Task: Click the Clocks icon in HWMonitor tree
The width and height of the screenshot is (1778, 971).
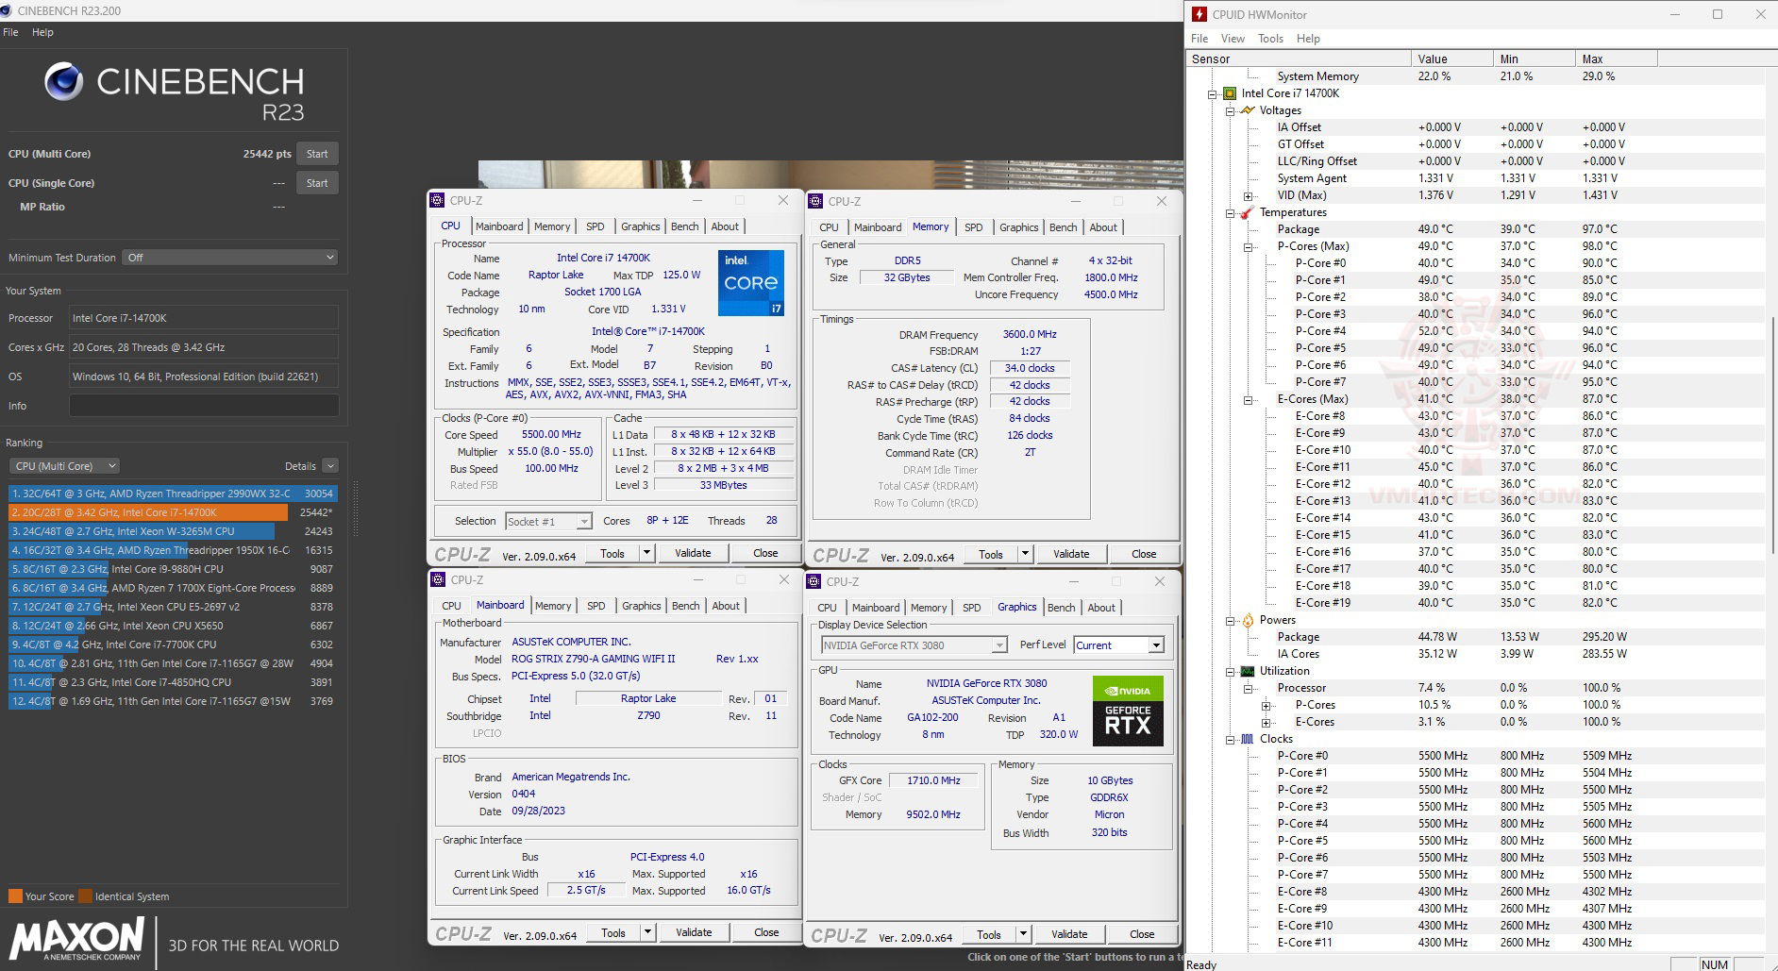Action: tap(1248, 739)
